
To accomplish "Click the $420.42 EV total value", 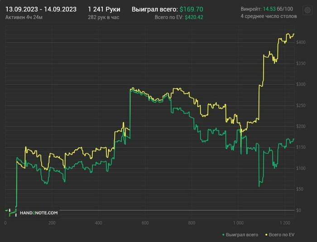I will pyautogui.click(x=194, y=17).
